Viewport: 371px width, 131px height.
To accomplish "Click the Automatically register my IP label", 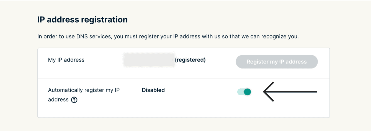I will tap(84, 90).
